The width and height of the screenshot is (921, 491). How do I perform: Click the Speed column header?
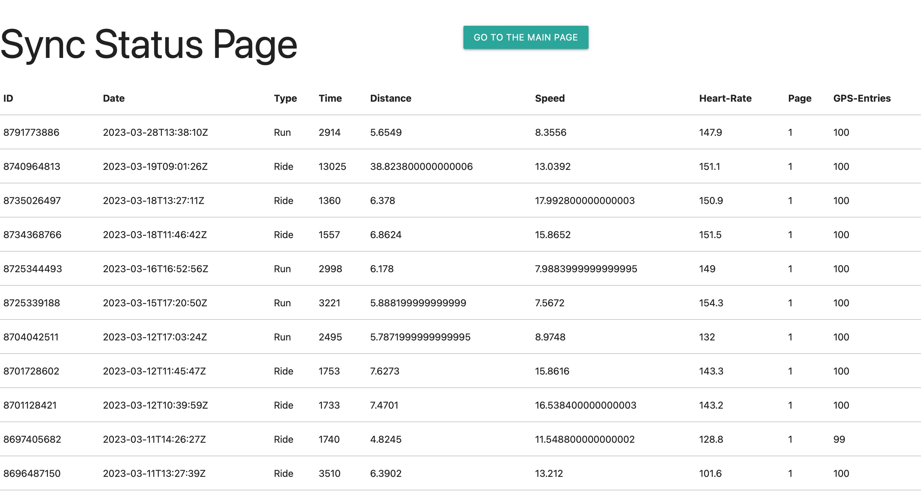[x=550, y=98]
